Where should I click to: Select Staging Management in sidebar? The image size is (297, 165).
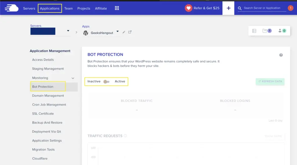tap(48, 69)
